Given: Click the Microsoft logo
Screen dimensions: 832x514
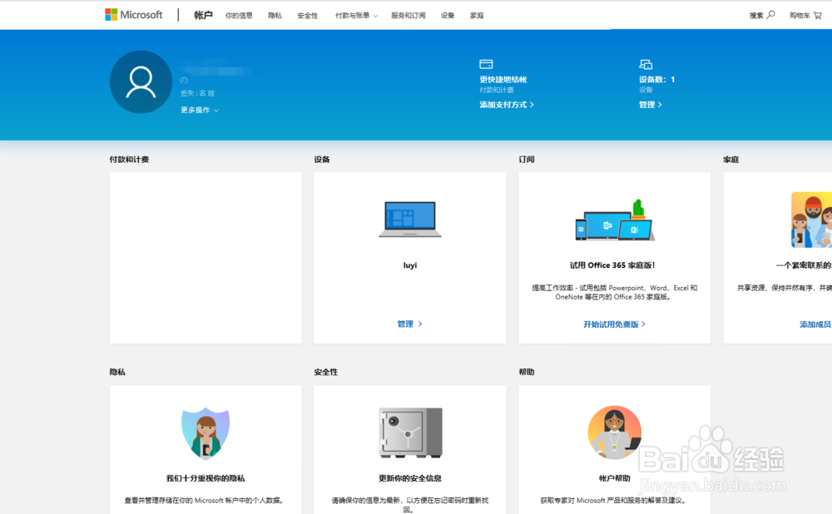Looking at the screenshot, I should click(x=134, y=15).
